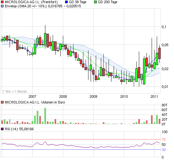174x164 pixels.
Task: Click the 'GD 200 Tage' legend label
Action: pos(108,2)
